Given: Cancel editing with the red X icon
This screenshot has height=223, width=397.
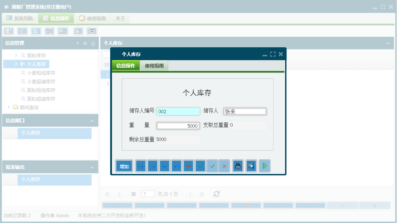Looking at the screenshot, I should (224, 166).
